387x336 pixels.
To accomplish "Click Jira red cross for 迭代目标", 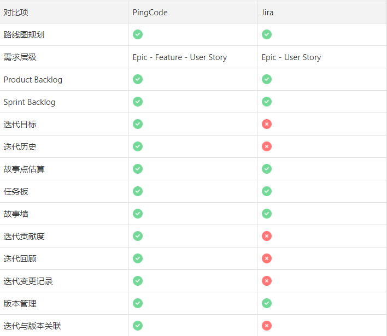I will (267, 124).
